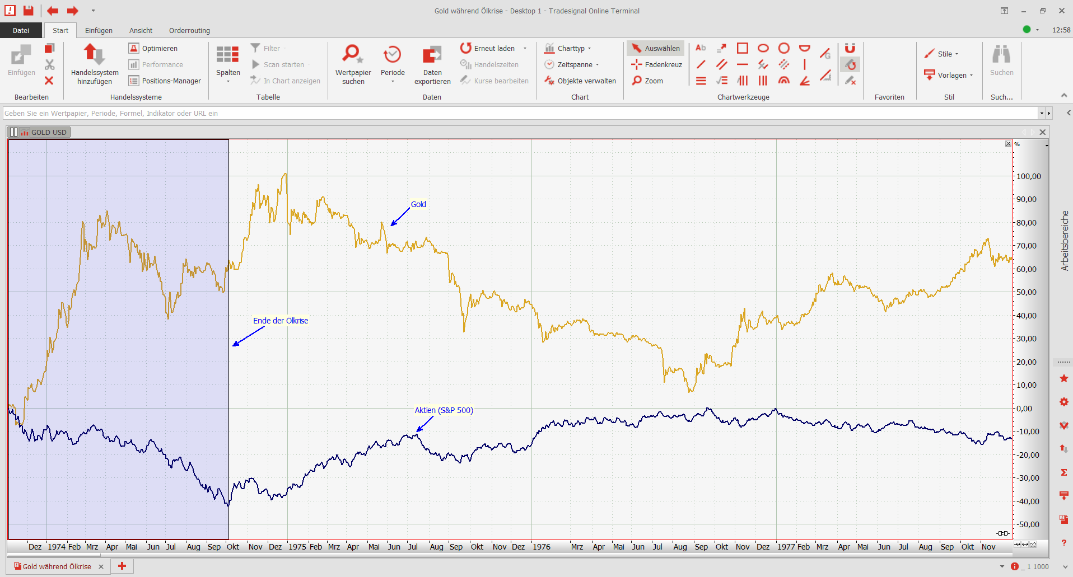The image size is (1073, 577).
Task: Expand the Charttyp dropdown
Action: (x=568, y=48)
